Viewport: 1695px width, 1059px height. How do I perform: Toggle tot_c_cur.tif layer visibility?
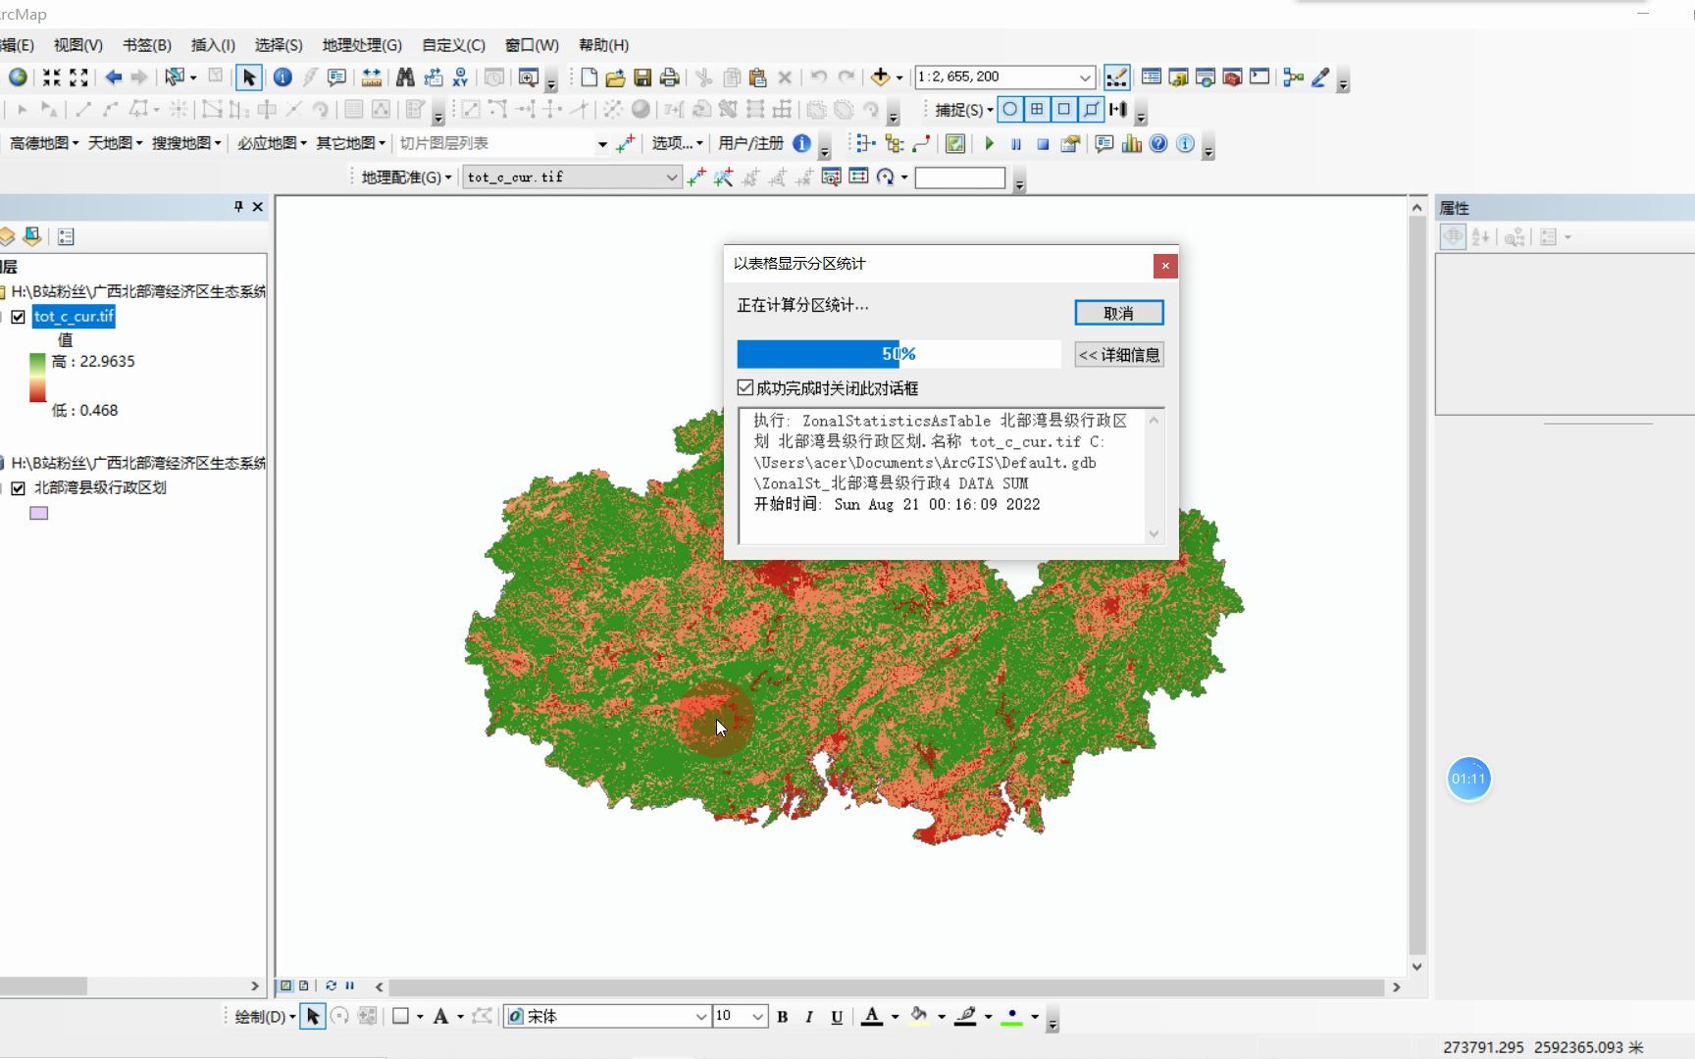tap(18, 317)
